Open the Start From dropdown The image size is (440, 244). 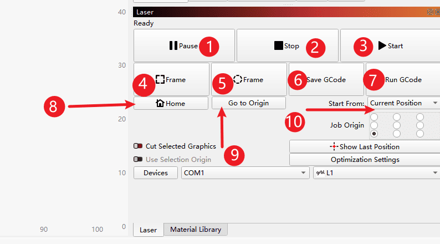pyautogui.click(x=403, y=103)
